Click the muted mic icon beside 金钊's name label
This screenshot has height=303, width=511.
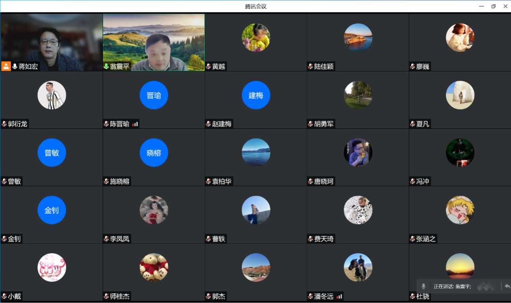[x=4, y=239]
